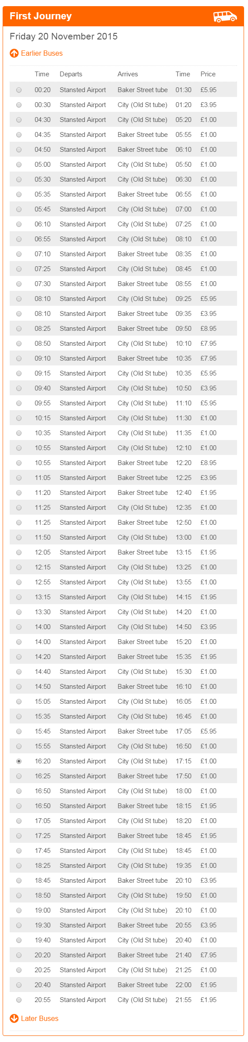The height and width of the screenshot is (1042, 248).
Task: Open the Earlier Buses link
Action: tap(42, 54)
